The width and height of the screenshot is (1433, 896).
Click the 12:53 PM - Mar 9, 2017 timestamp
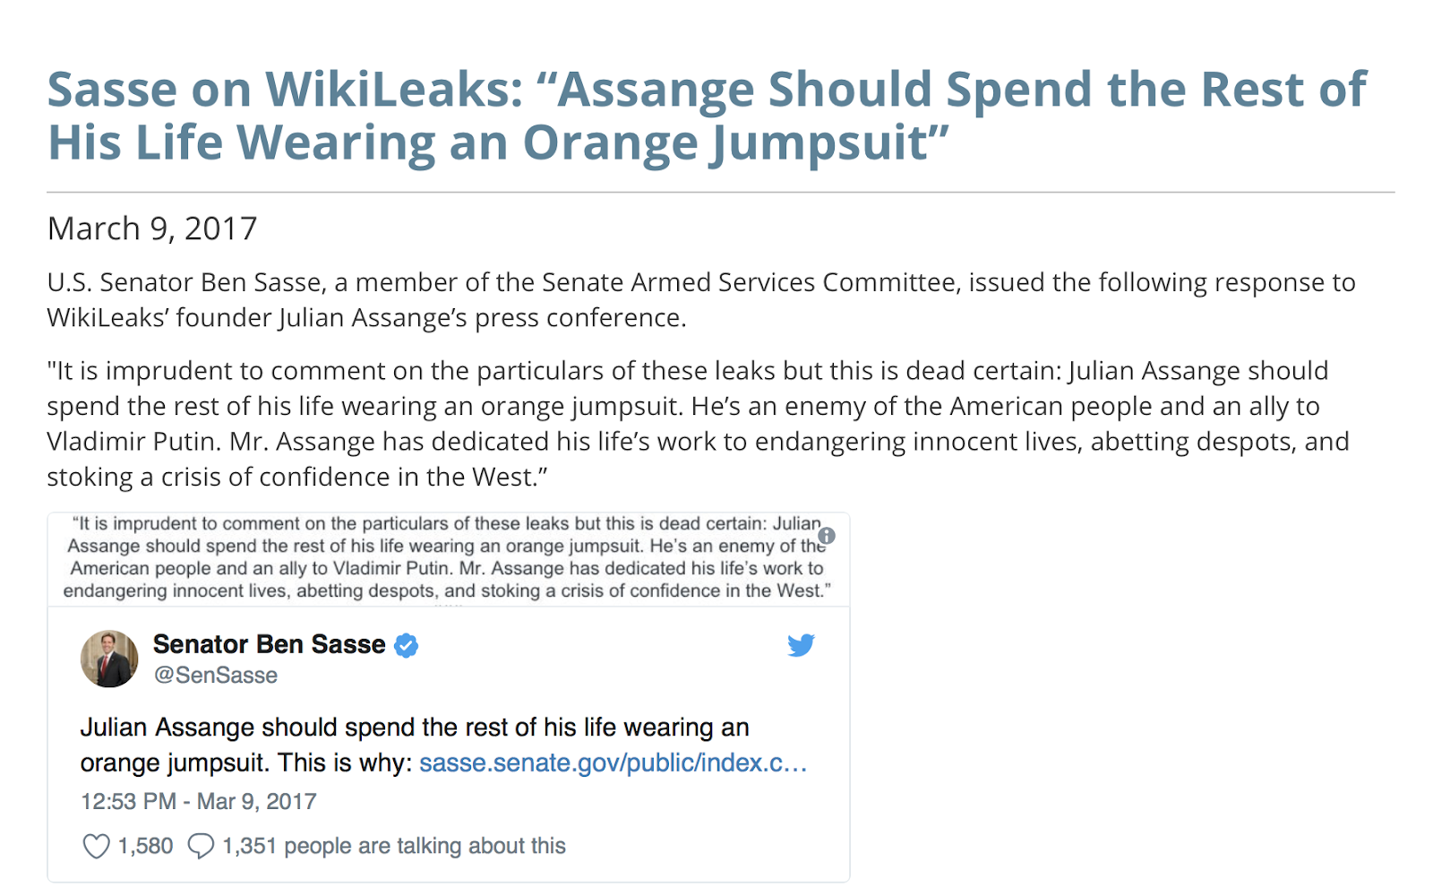point(199,801)
